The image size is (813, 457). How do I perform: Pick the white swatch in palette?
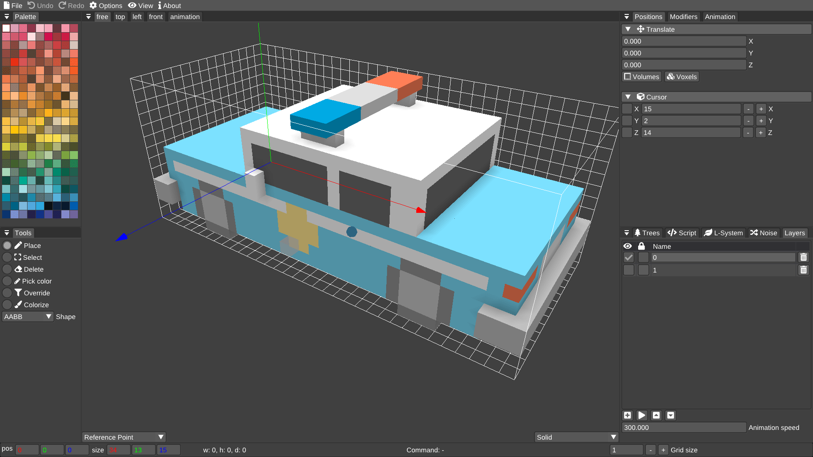coord(6,28)
